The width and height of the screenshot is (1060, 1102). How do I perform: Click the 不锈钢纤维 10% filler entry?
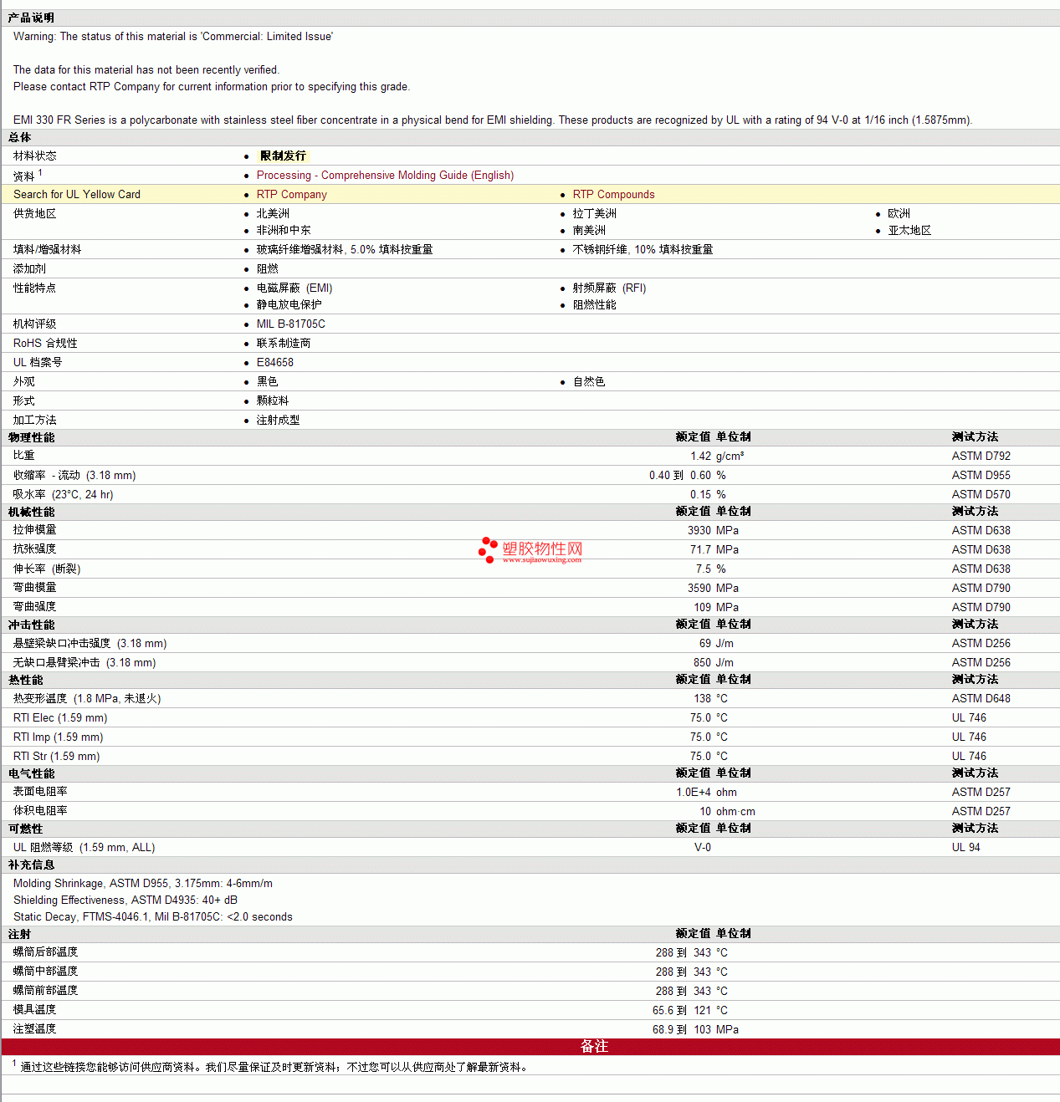[x=643, y=249]
